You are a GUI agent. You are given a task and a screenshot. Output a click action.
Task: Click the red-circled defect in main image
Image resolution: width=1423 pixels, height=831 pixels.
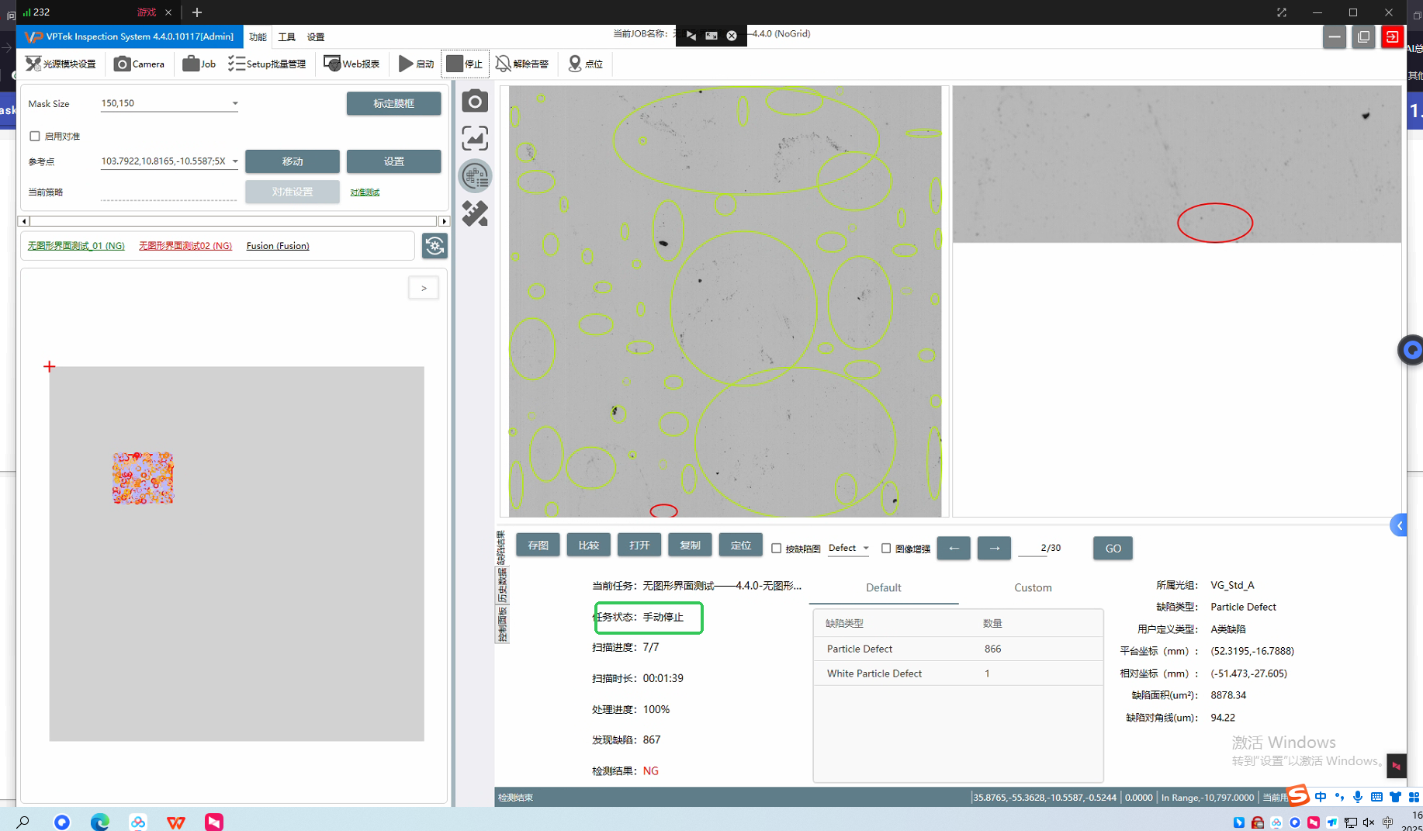(x=663, y=511)
